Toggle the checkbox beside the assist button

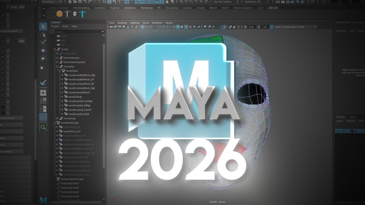tap(3, 7)
